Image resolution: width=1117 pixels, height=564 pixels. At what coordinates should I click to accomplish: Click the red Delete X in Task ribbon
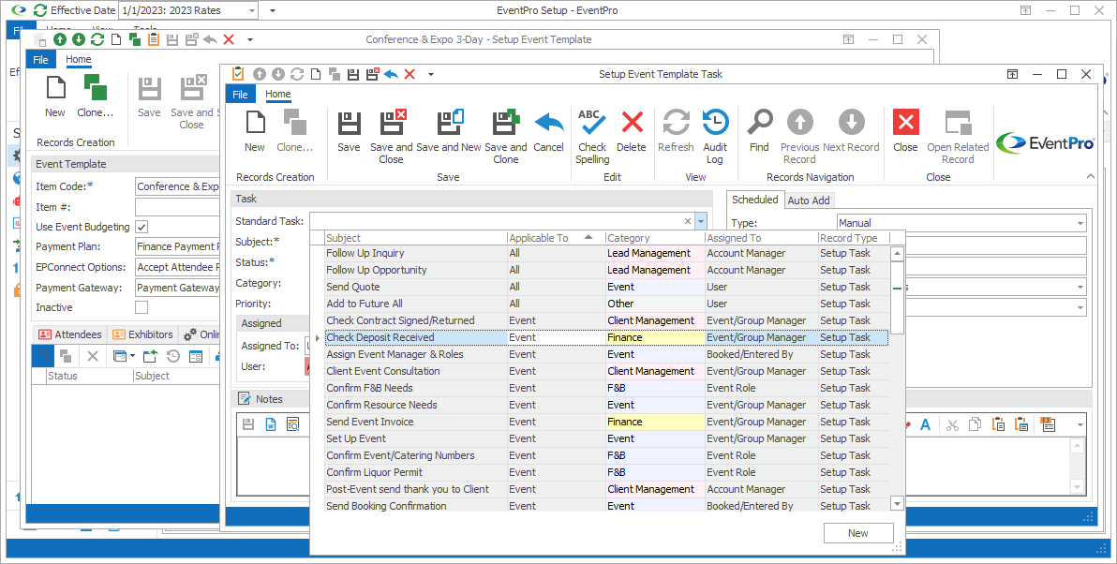pos(632,123)
